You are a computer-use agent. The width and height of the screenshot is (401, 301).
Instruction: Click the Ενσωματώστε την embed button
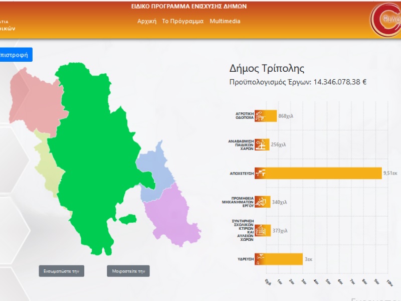coord(61,271)
